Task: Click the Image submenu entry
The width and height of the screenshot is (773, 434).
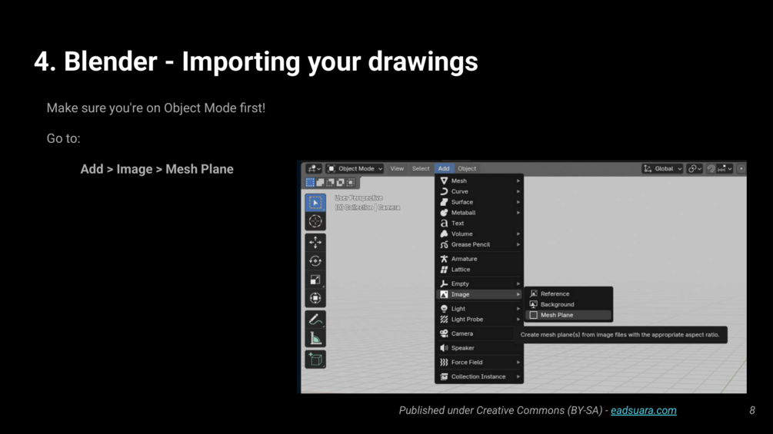Action: coord(479,294)
